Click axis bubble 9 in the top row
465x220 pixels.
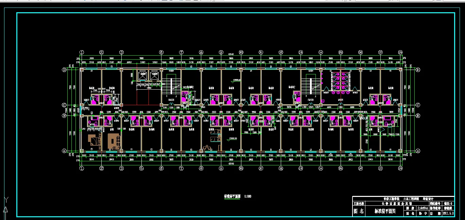click(221, 52)
